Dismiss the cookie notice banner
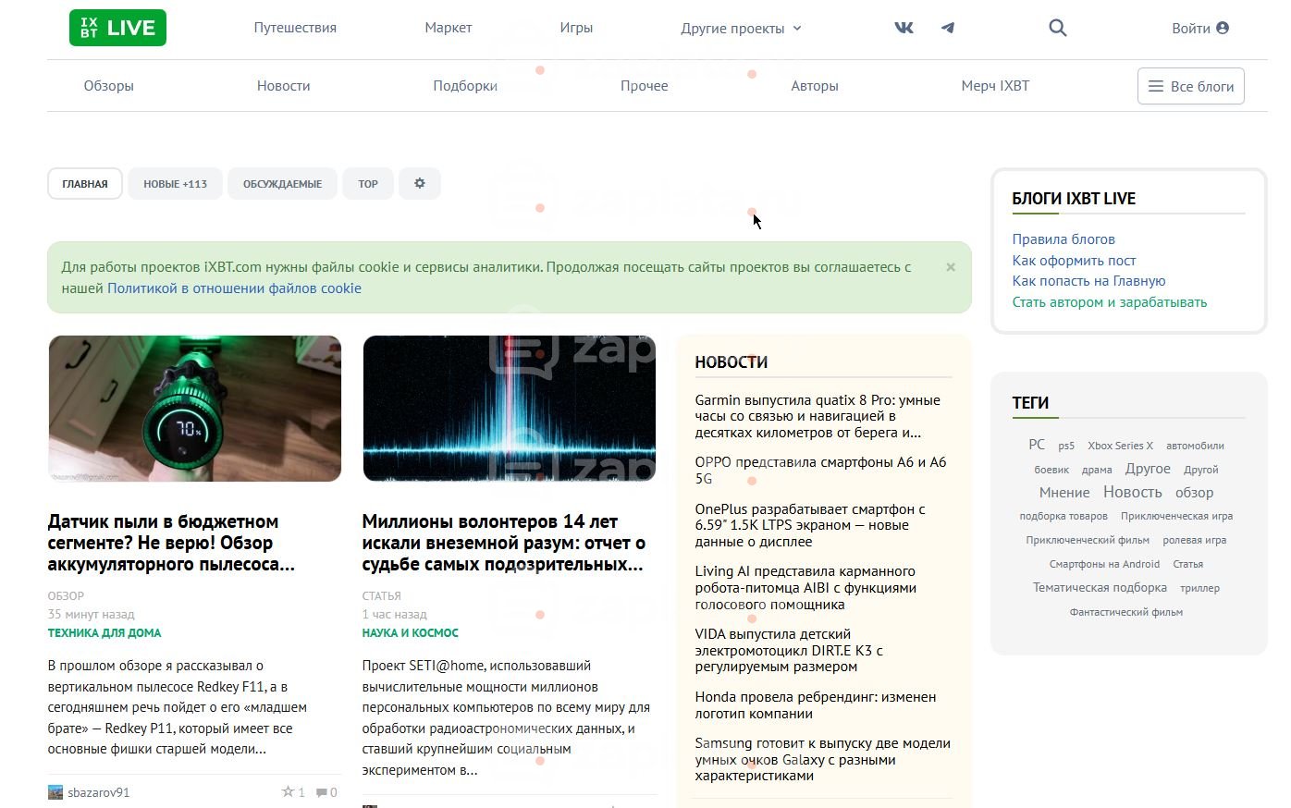The width and height of the screenshot is (1291, 808). (951, 267)
